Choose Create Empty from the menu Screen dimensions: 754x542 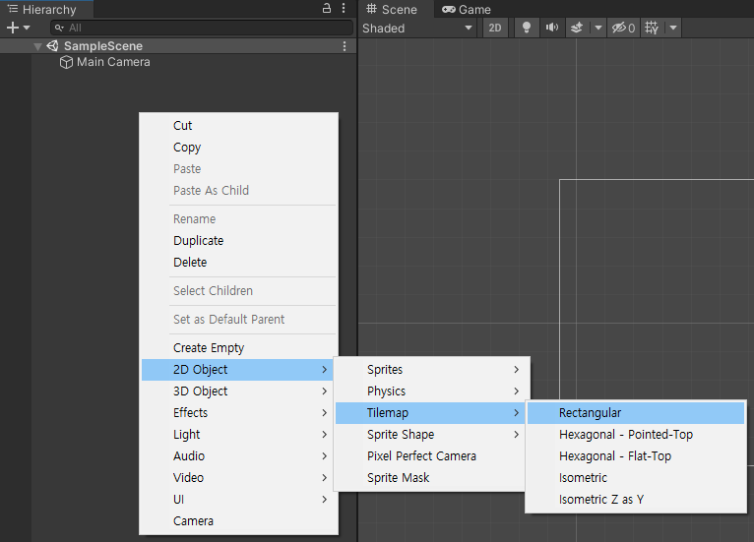(x=238, y=348)
